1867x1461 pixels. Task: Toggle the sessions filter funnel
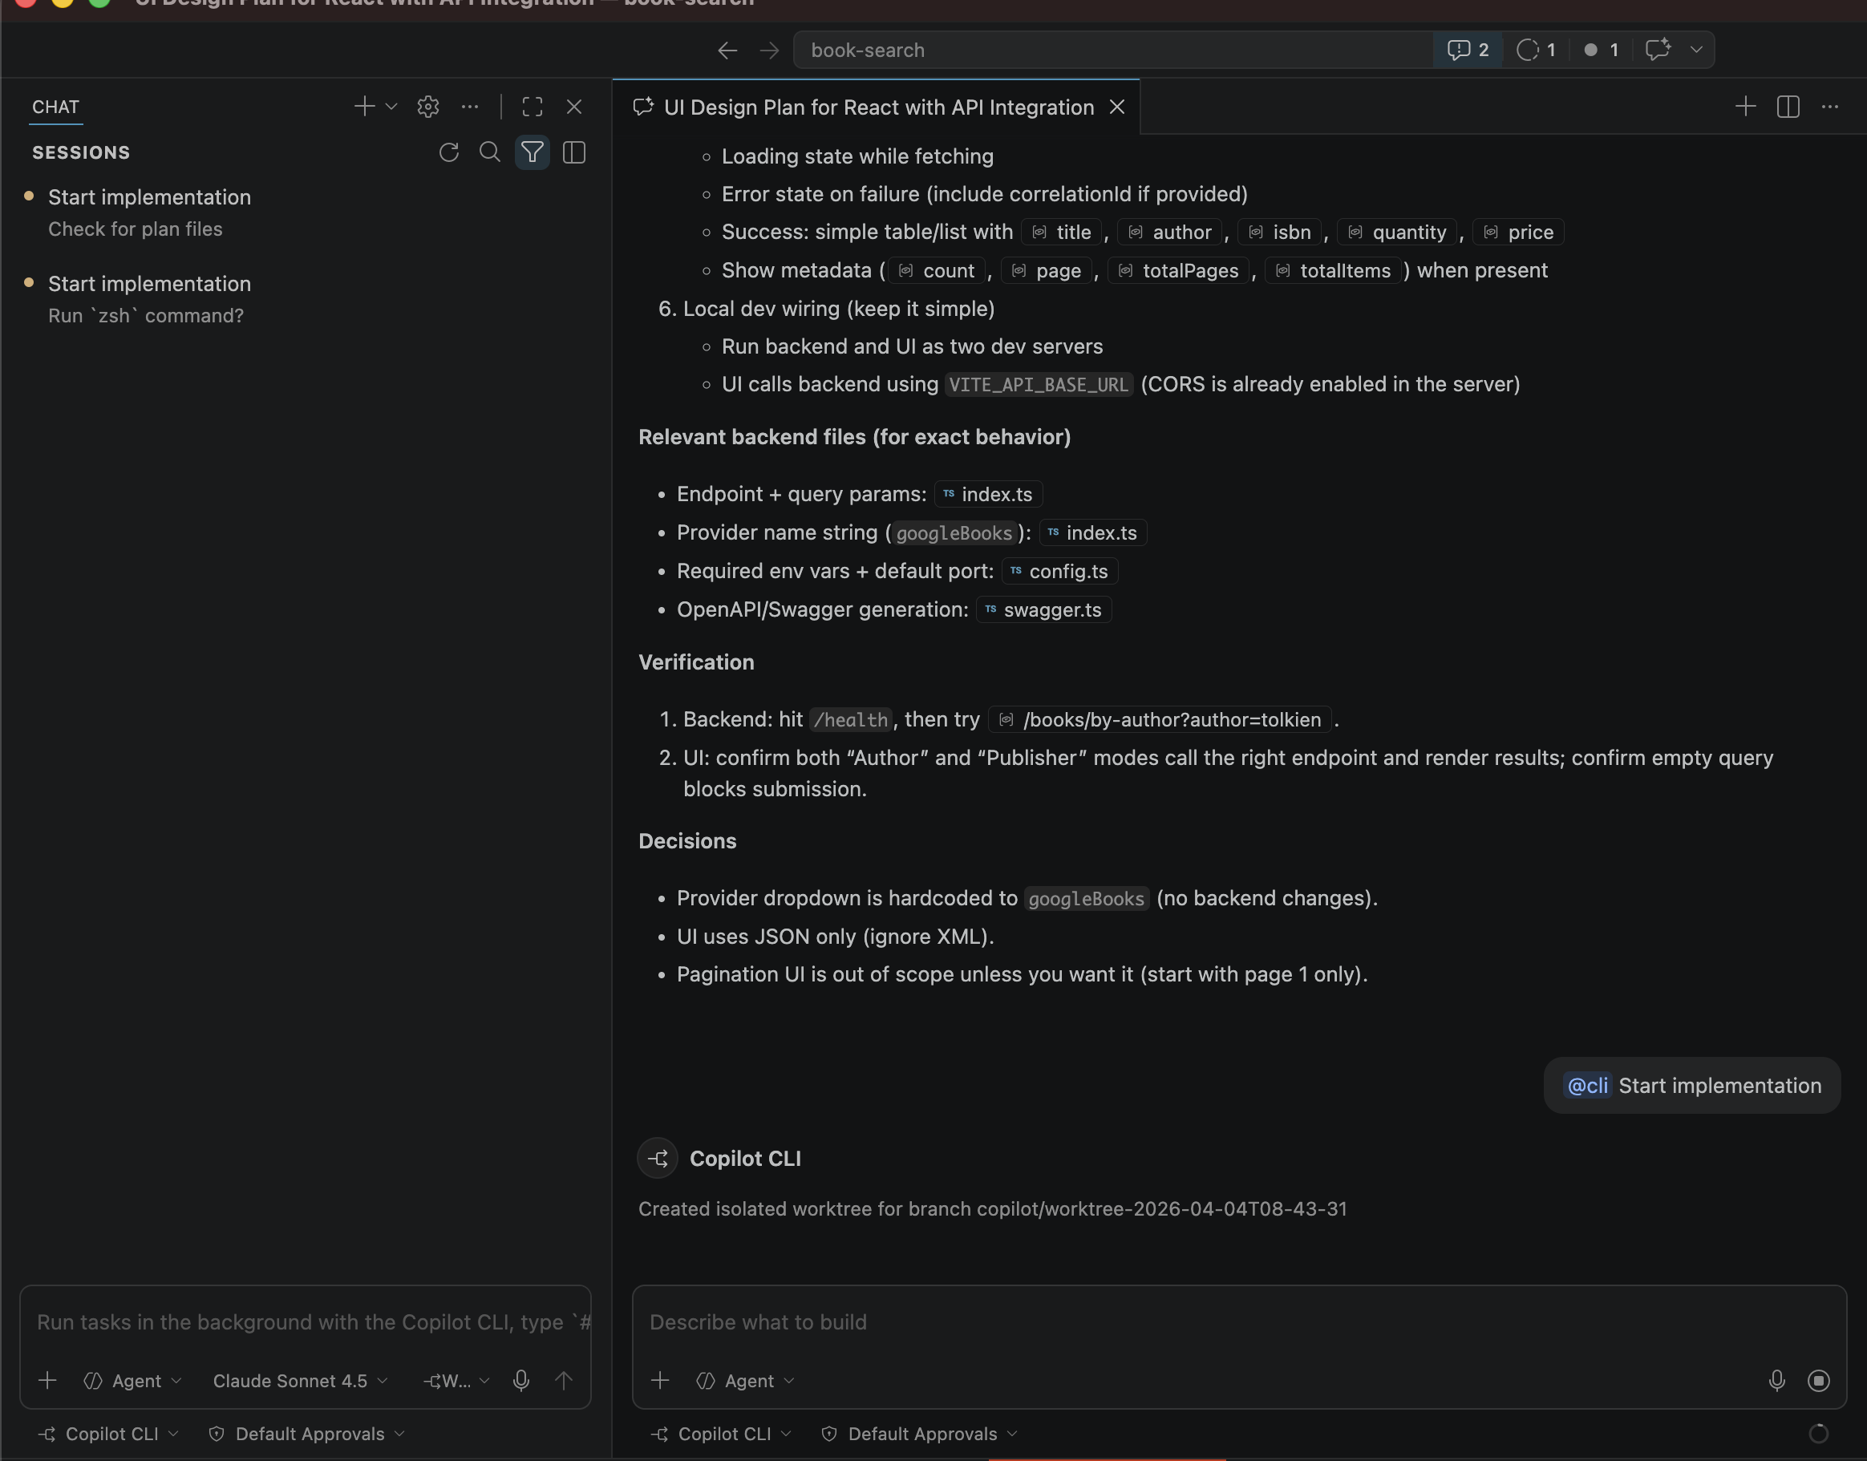pyautogui.click(x=532, y=152)
